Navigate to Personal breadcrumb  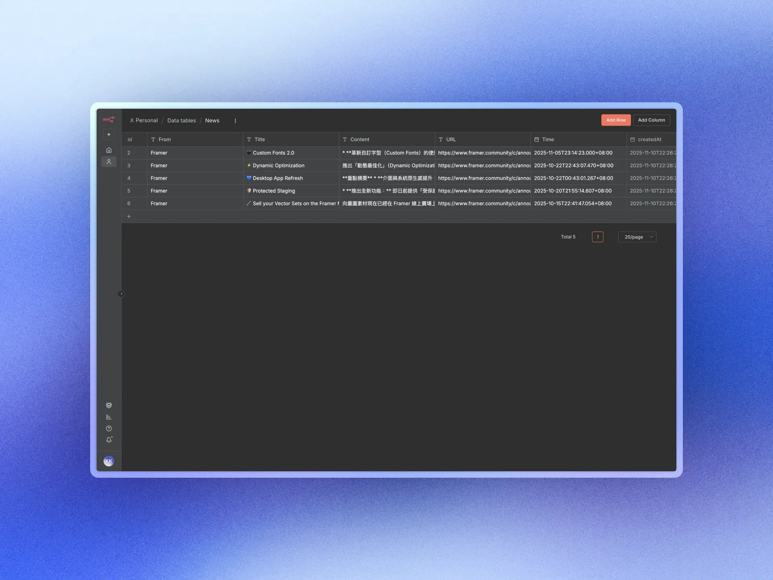[144, 120]
